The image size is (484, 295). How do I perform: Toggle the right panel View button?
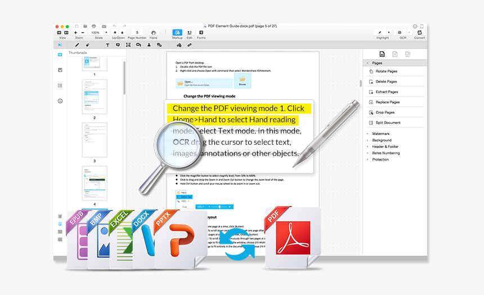coord(66,33)
